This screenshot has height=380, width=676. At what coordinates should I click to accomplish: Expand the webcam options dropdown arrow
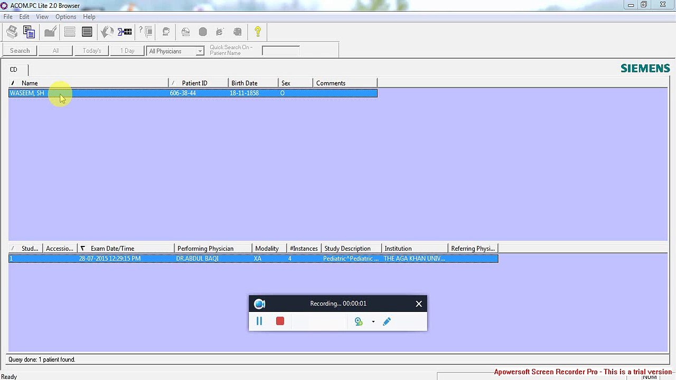(x=373, y=321)
